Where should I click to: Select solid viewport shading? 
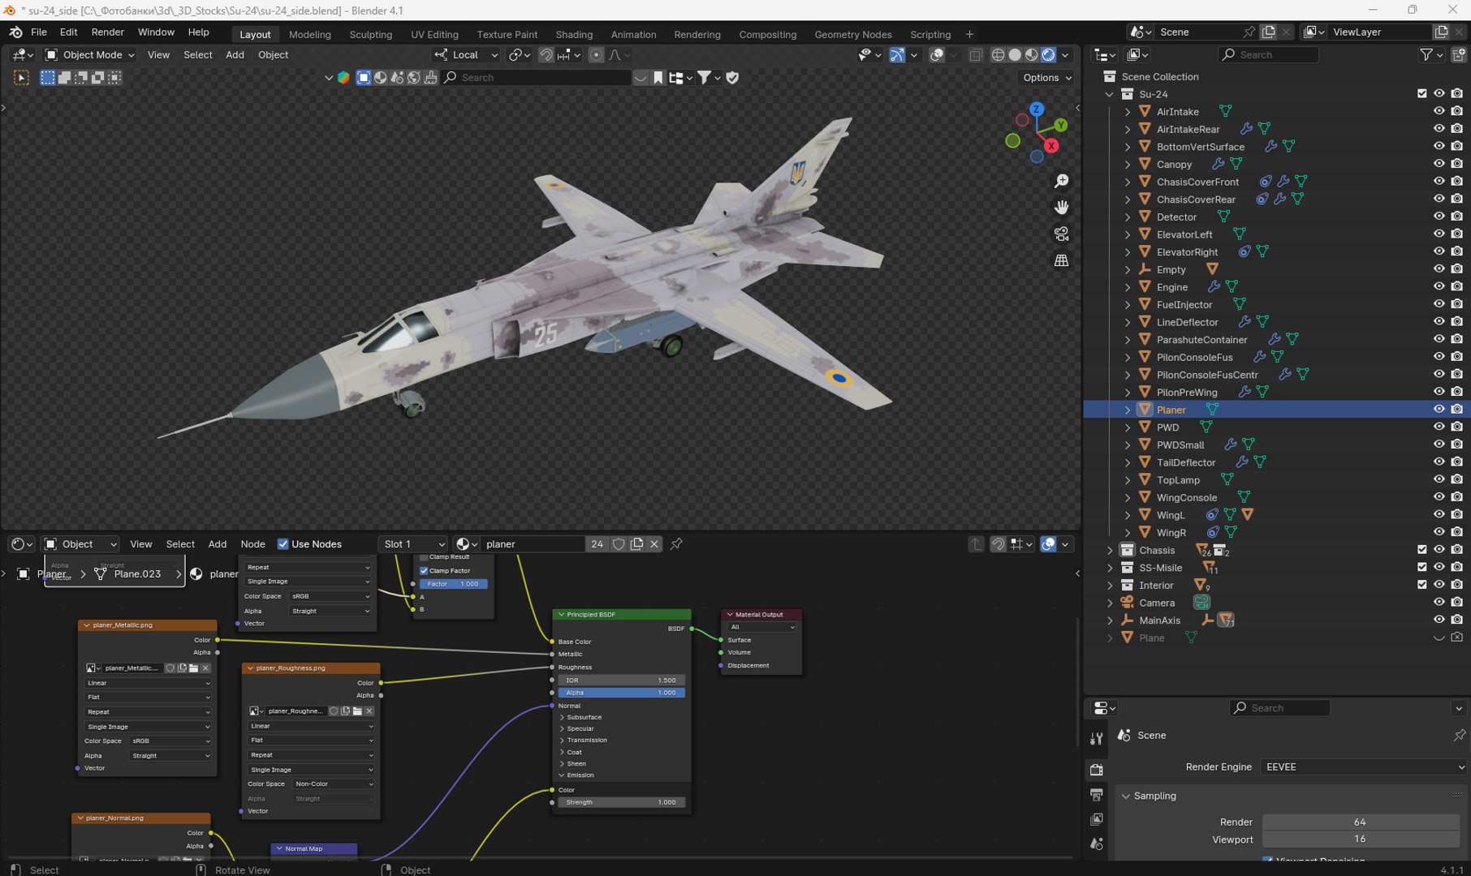[1015, 55]
